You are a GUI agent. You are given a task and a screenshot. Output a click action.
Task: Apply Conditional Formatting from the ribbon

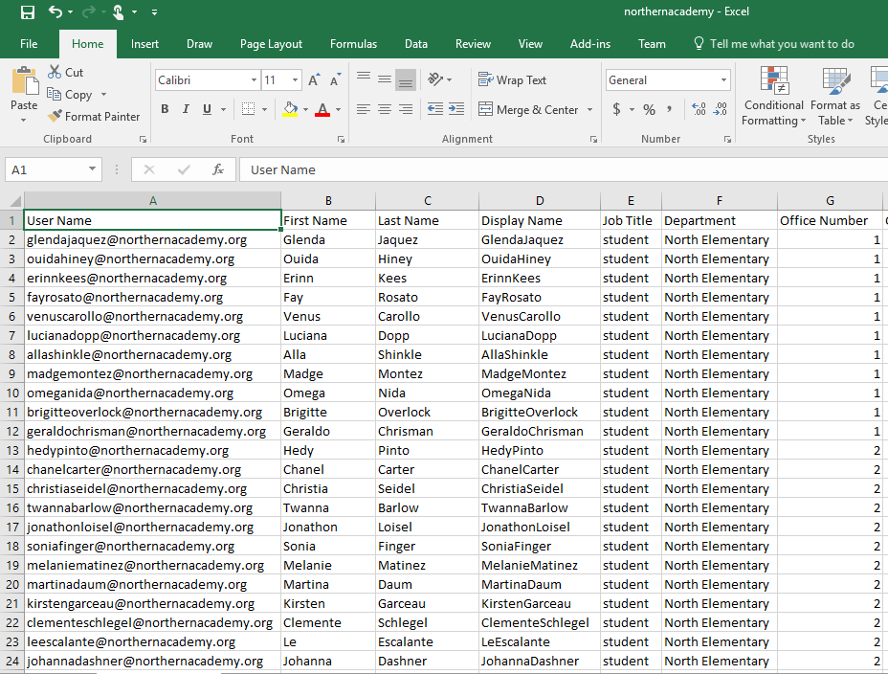tap(773, 96)
